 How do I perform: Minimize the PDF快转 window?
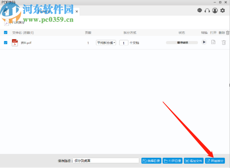(215, 2)
